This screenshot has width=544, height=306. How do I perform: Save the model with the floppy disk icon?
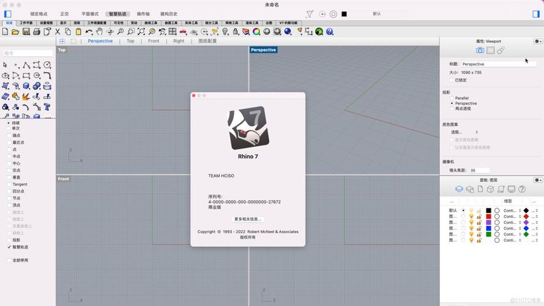coord(26,32)
